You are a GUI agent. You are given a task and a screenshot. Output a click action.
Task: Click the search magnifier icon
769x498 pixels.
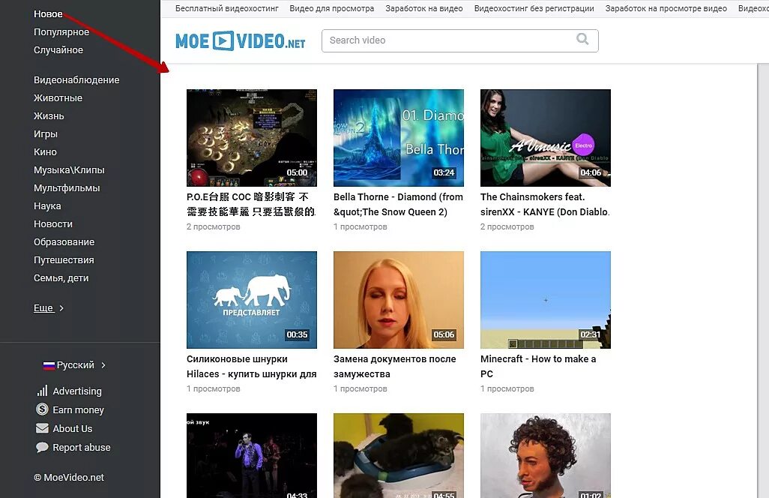(582, 39)
